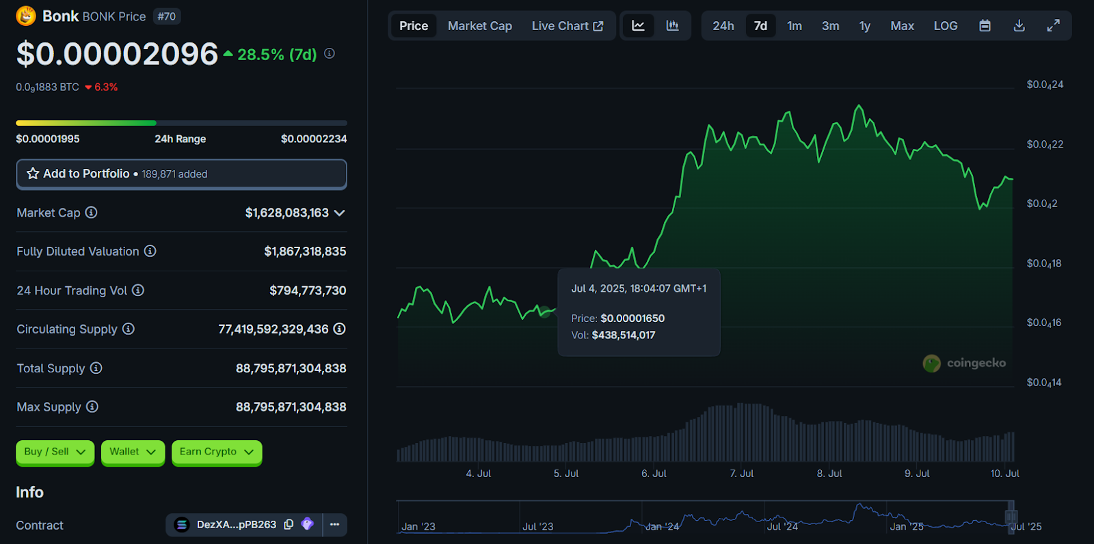Click the Solana explorer icon beside contract
The height and width of the screenshot is (544, 1094).
tap(308, 524)
